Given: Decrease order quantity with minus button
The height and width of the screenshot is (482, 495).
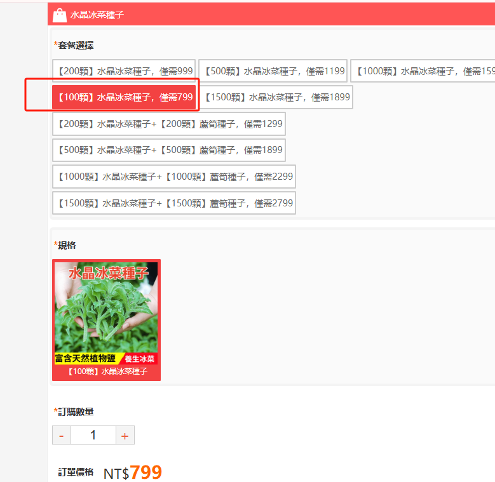Looking at the screenshot, I should (62, 435).
